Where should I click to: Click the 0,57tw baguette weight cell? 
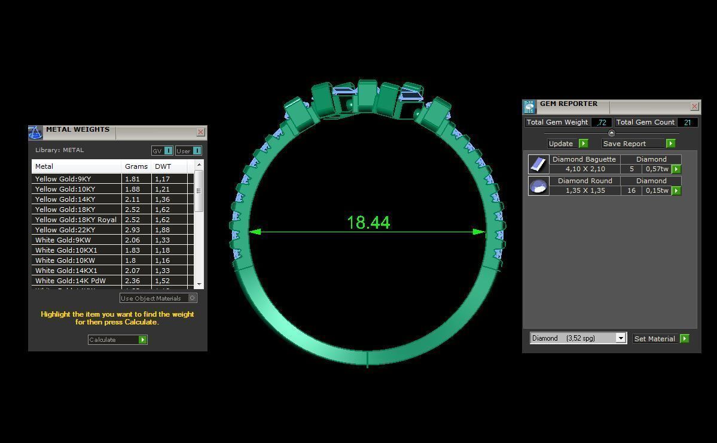pyautogui.click(x=657, y=169)
